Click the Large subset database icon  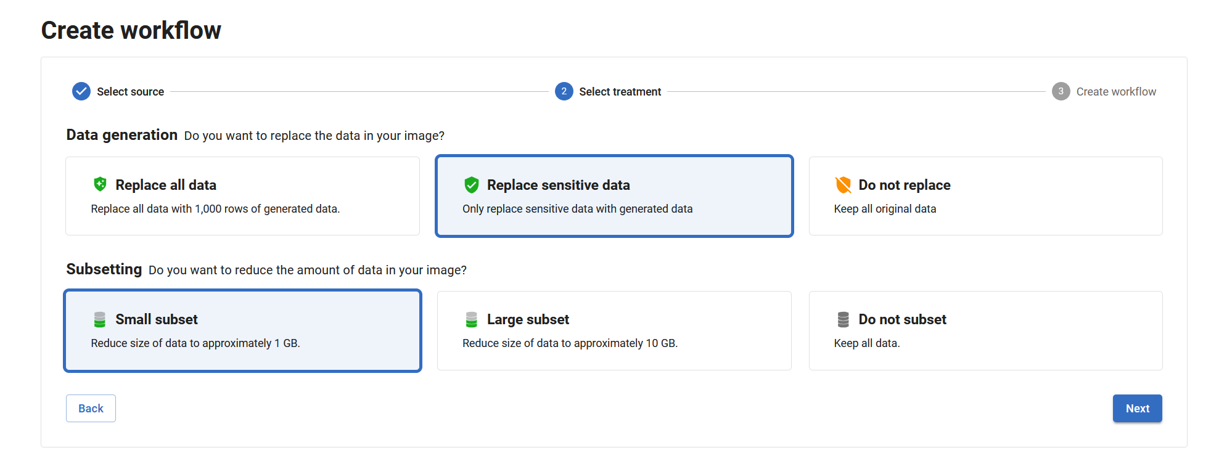tap(472, 319)
